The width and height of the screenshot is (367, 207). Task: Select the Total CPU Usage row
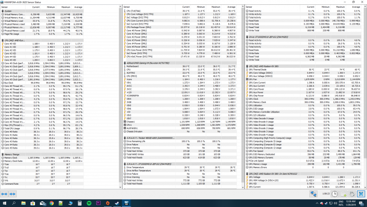42,128
